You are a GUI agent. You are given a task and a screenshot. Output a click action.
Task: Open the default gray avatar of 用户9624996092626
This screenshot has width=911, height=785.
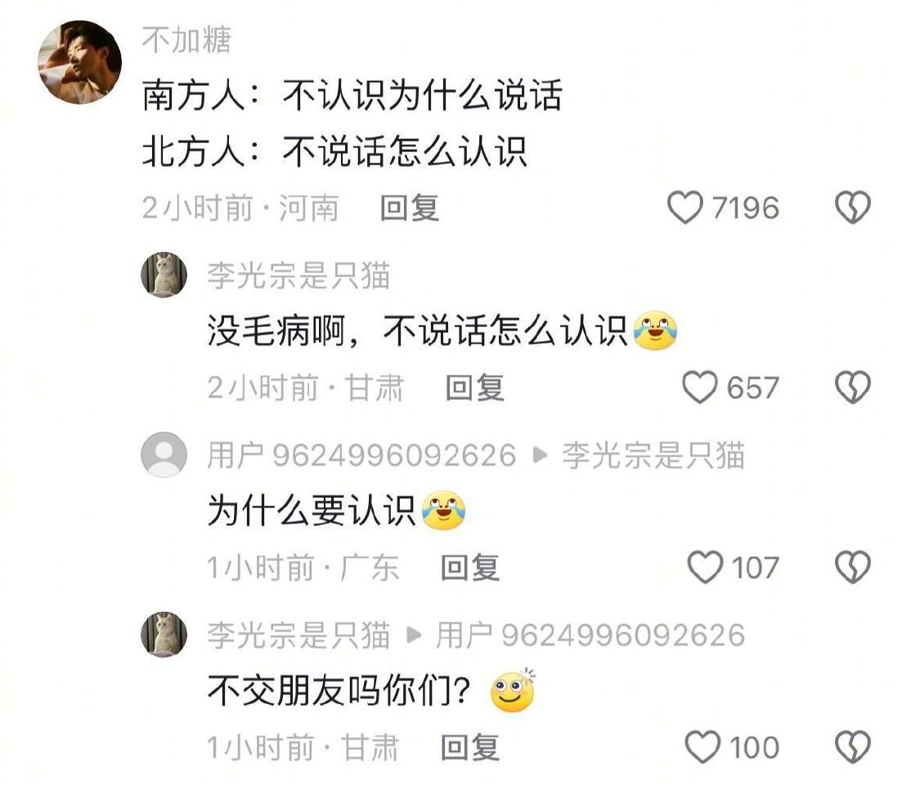pos(164,455)
